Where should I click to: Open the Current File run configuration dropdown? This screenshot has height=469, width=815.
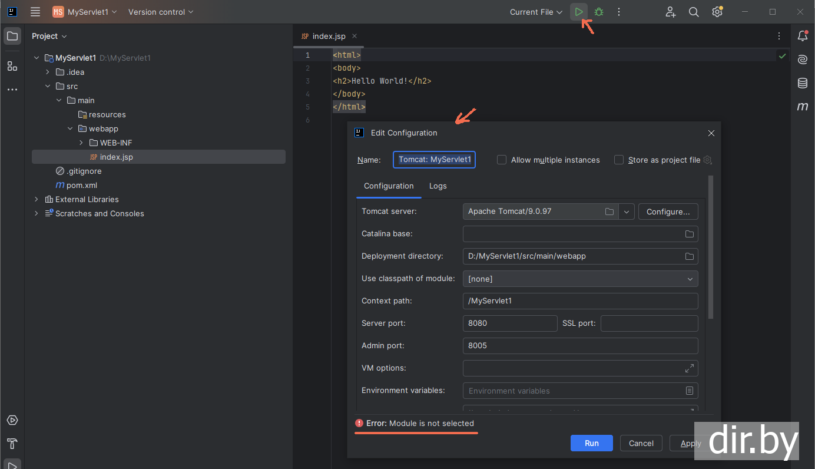pos(536,12)
